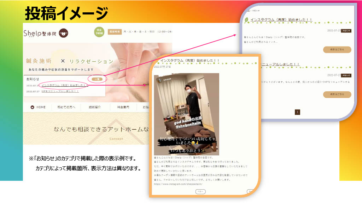Click the first お知らせ category tag
362x203 pixels.
(x=346, y=31)
